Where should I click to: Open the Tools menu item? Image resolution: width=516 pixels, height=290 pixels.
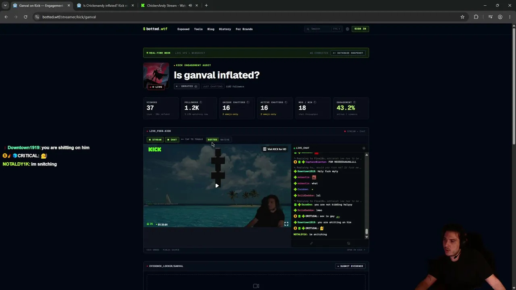pos(198,29)
